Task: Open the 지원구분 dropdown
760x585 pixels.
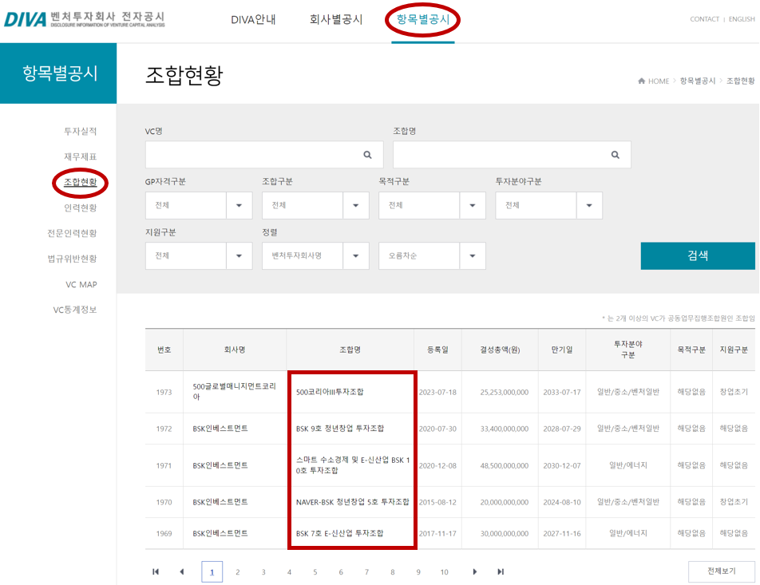Action: click(199, 256)
